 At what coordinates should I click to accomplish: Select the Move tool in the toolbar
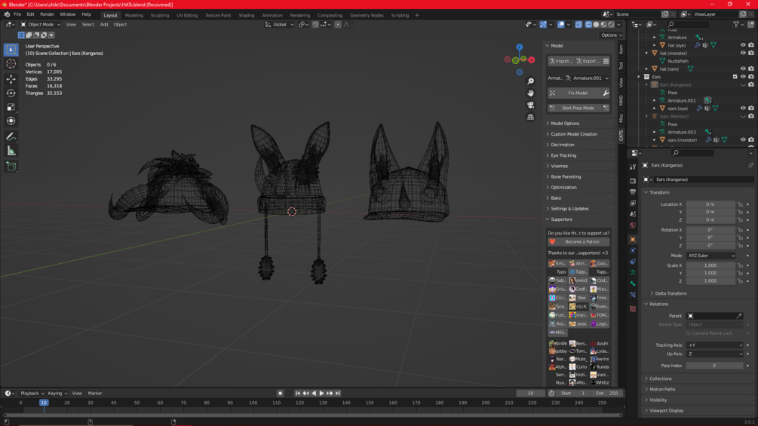point(11,79)
